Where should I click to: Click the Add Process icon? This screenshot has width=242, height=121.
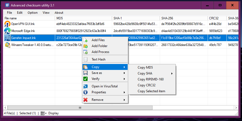pos(86,52)
